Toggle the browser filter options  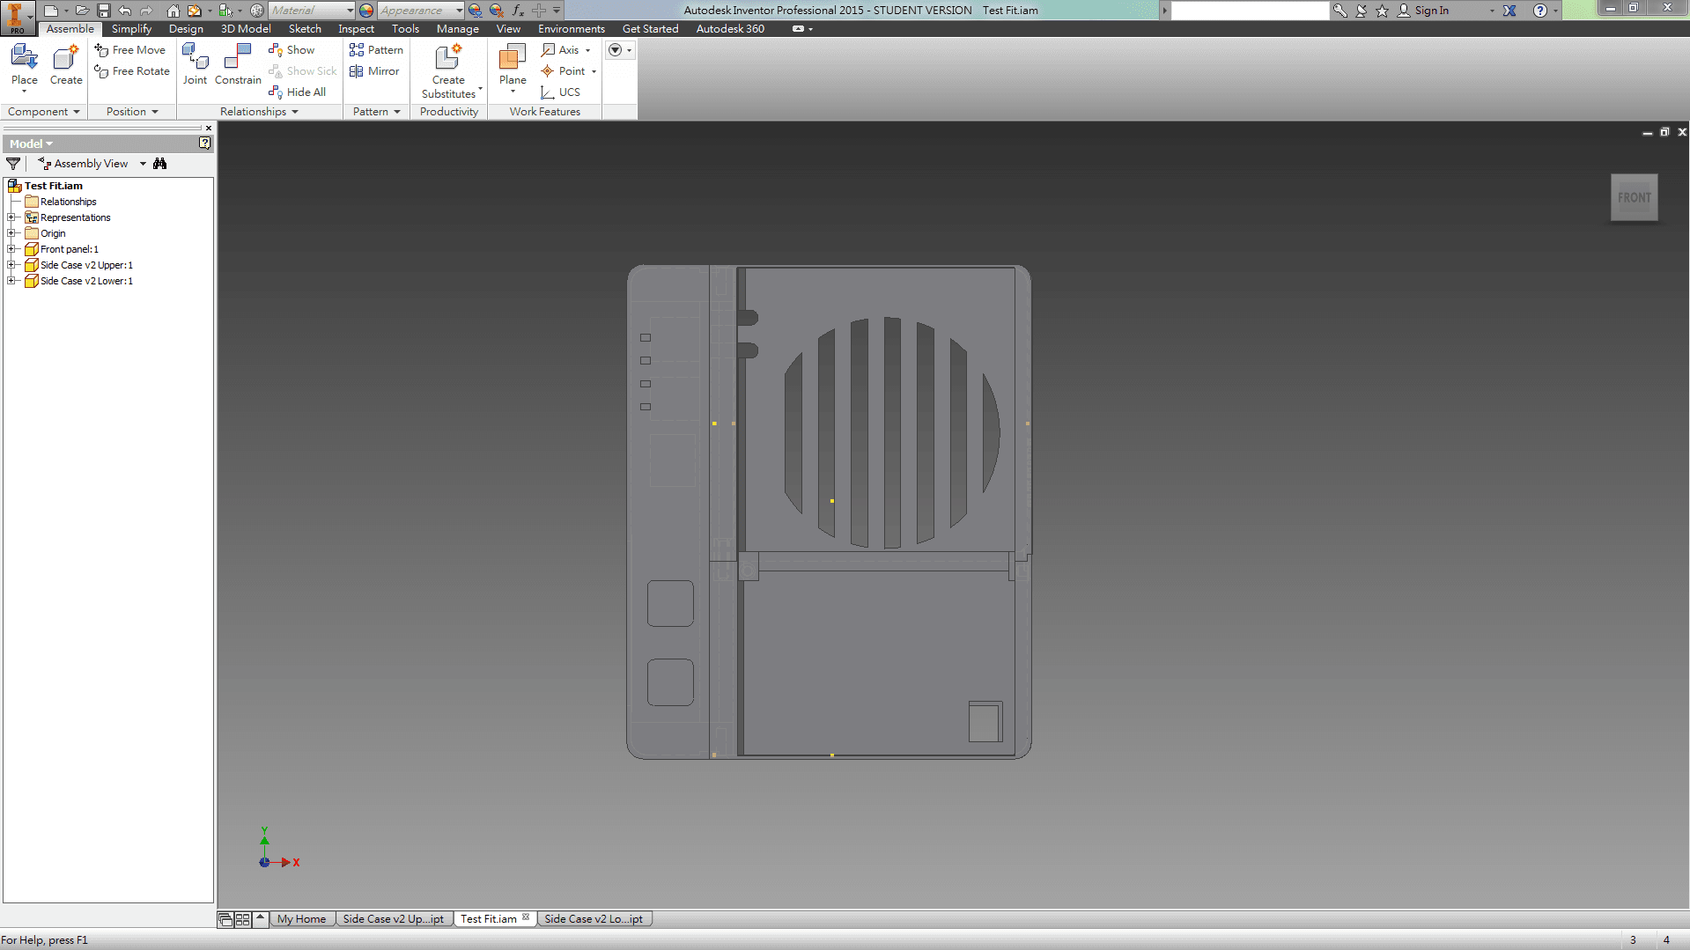pos(13,163)
